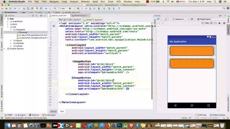Image resolution: width=230 pixels, height=129 pixels.
Task: Open the Messages tool window
Action: click(49, 115)
